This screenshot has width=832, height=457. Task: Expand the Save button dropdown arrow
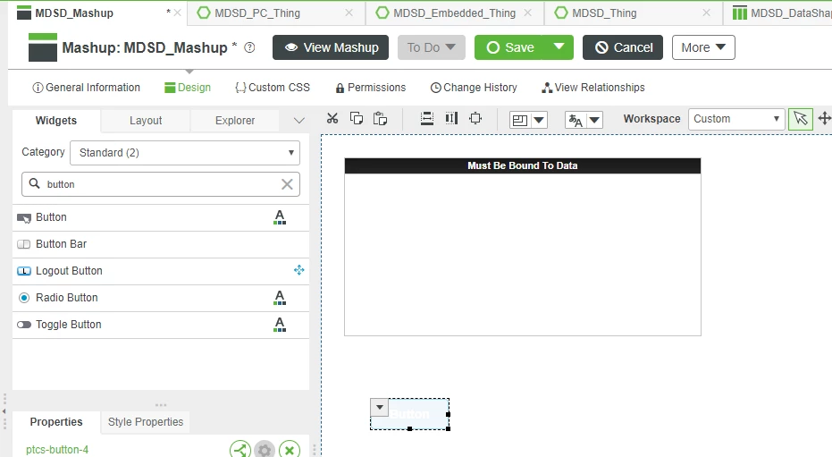(x=559, y=47)
